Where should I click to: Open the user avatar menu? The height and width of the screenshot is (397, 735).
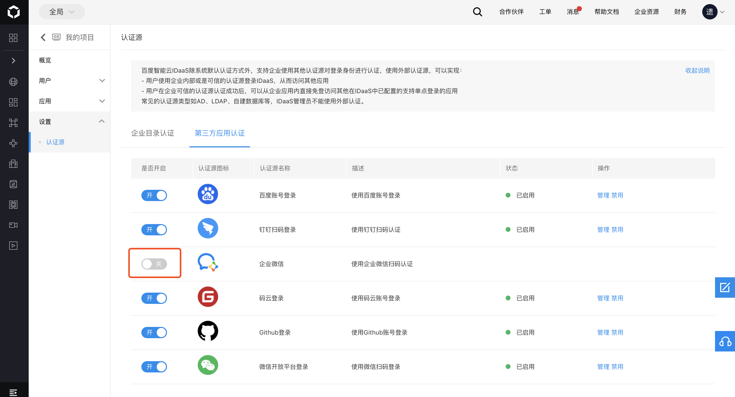[710, 12]
